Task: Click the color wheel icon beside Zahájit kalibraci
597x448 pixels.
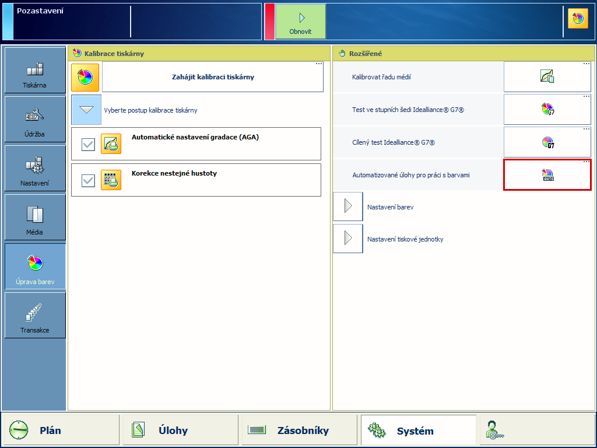Action: pos(85,78)
